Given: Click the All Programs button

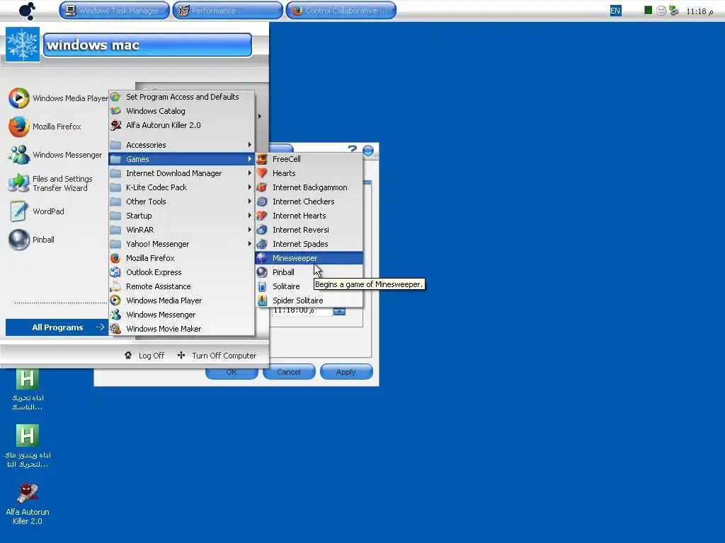Looking at the screenshot, I should click(x=57, y=327).
